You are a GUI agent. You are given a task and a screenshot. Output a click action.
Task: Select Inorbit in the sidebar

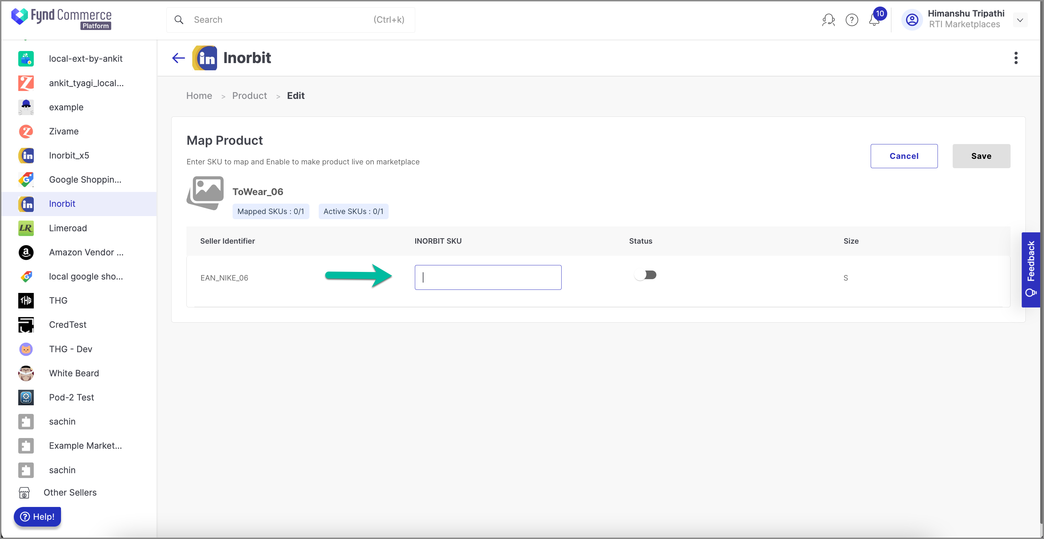point(79,204)
